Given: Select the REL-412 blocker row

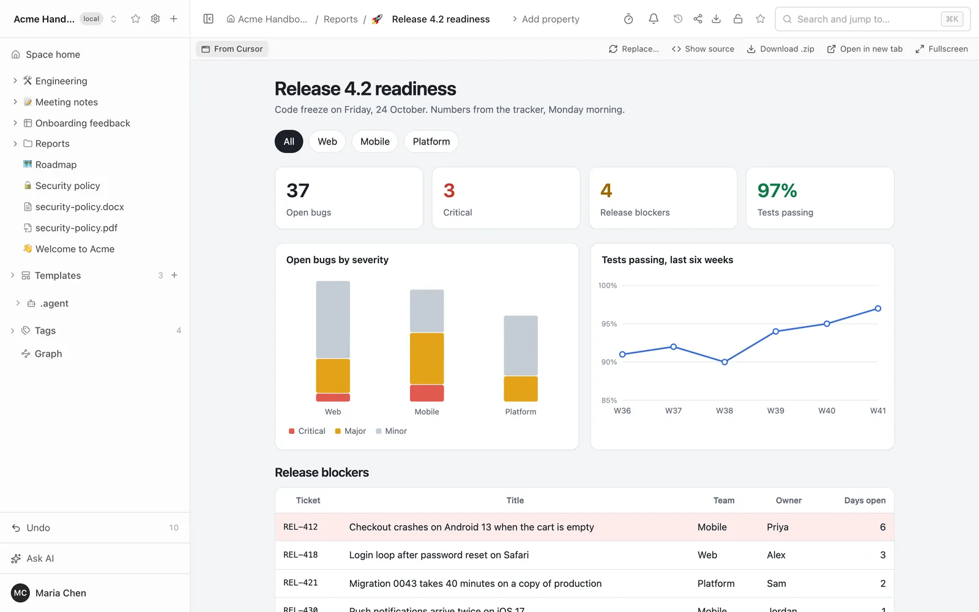Looking at the screenshot, I should point(584,527).
